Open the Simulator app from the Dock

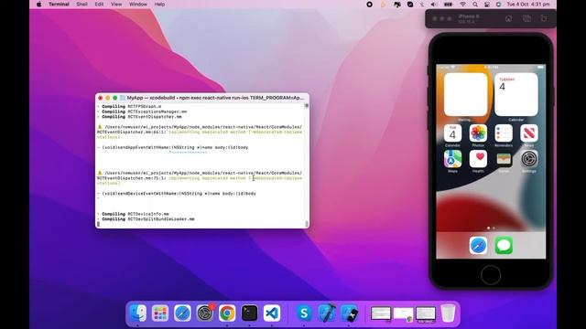click(x=349, y=313)
